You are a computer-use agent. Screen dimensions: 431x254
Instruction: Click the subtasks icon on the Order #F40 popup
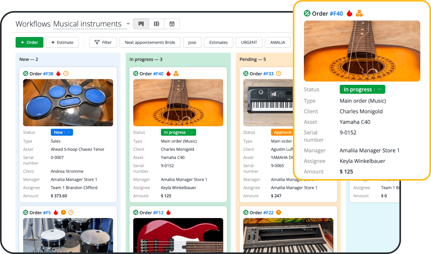[359, 13]
